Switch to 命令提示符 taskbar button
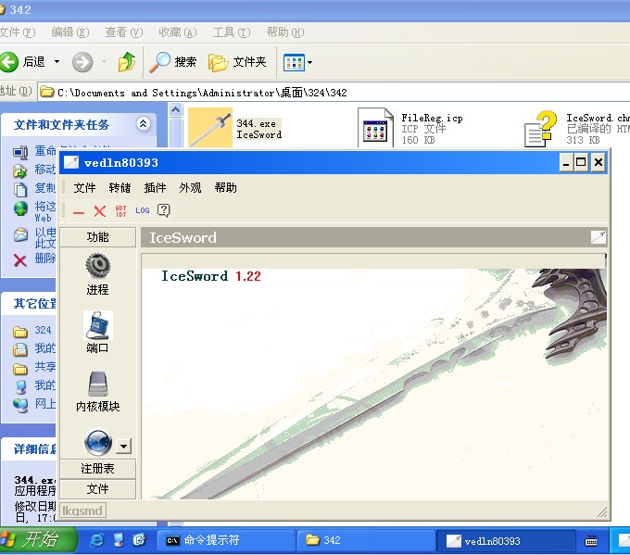 pyautogui.click(x=225, y=540)
